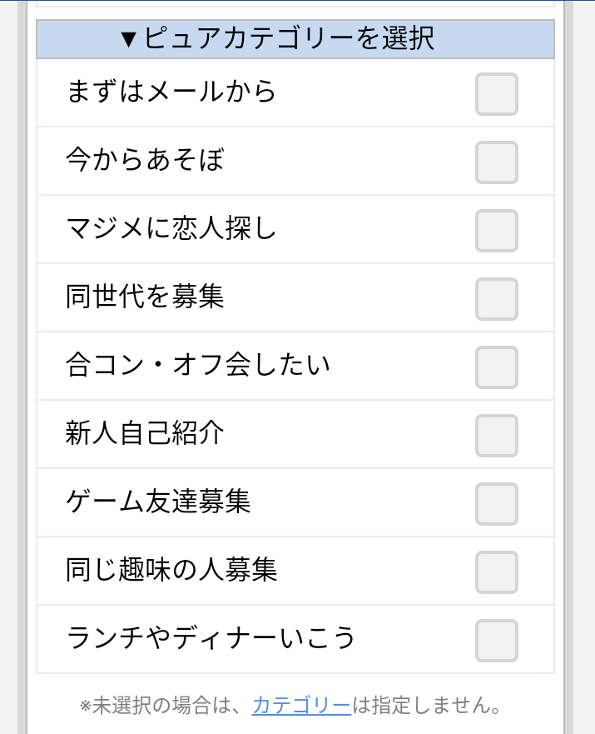Select the 同世代を募集 checkbox
Viewport: 595px width, 734px height.
497,299
